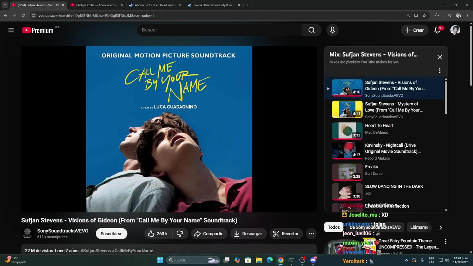Play Kavinsky Nightcall thumbnail in Mix
This screenshot has width=473, height=266.
point(347,150)
